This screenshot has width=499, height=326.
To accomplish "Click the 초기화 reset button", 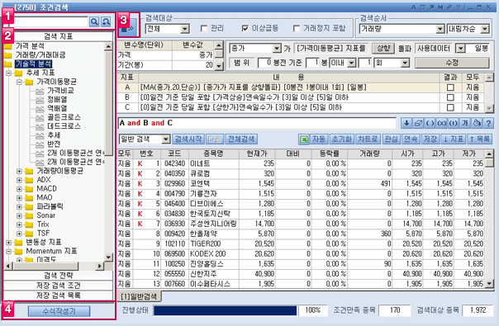I will tap(342, 139).
